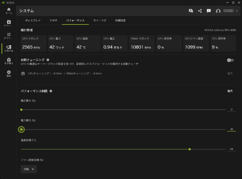
Task: Click the VRAMチューニング: +0 MHz text
Action: [x=84, y=74]
